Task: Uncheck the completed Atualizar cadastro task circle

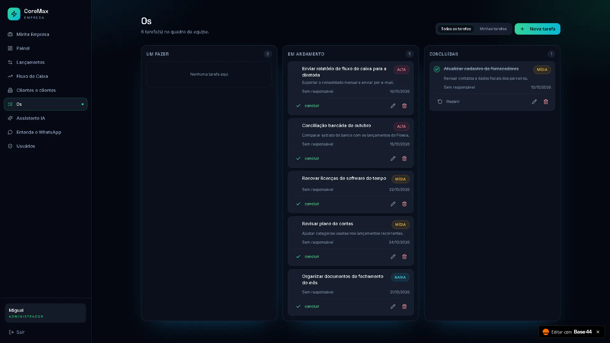Action: (x=437, y=69)
